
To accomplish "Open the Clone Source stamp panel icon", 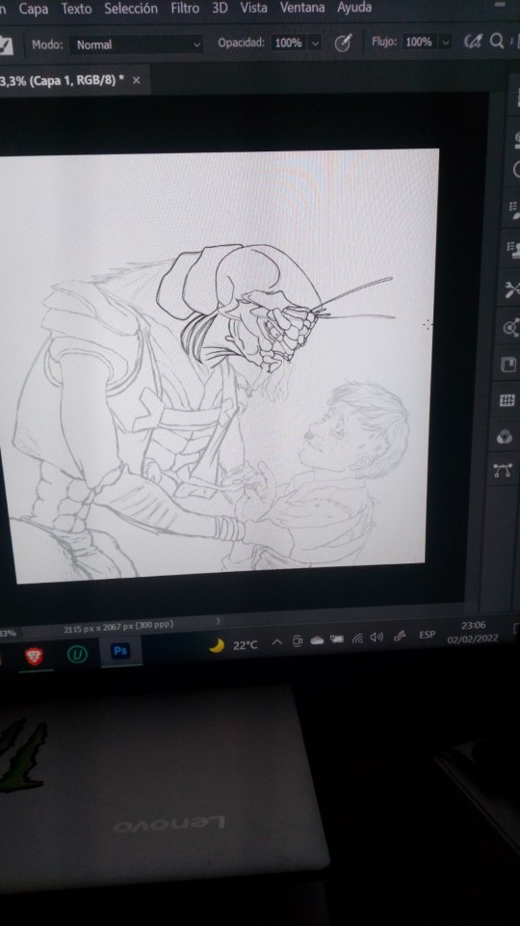I will pyautogui.click(x=512, y=249).
